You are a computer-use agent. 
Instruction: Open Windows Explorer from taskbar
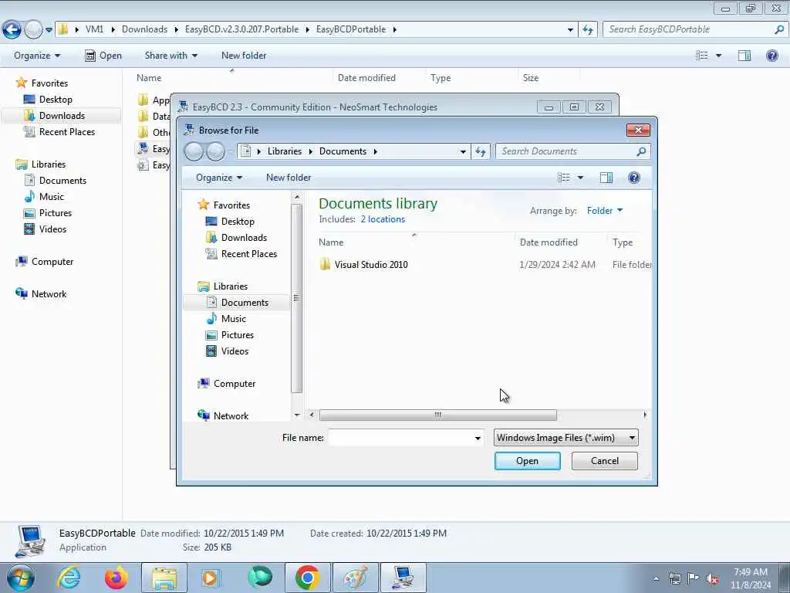(x=164, y=578)
